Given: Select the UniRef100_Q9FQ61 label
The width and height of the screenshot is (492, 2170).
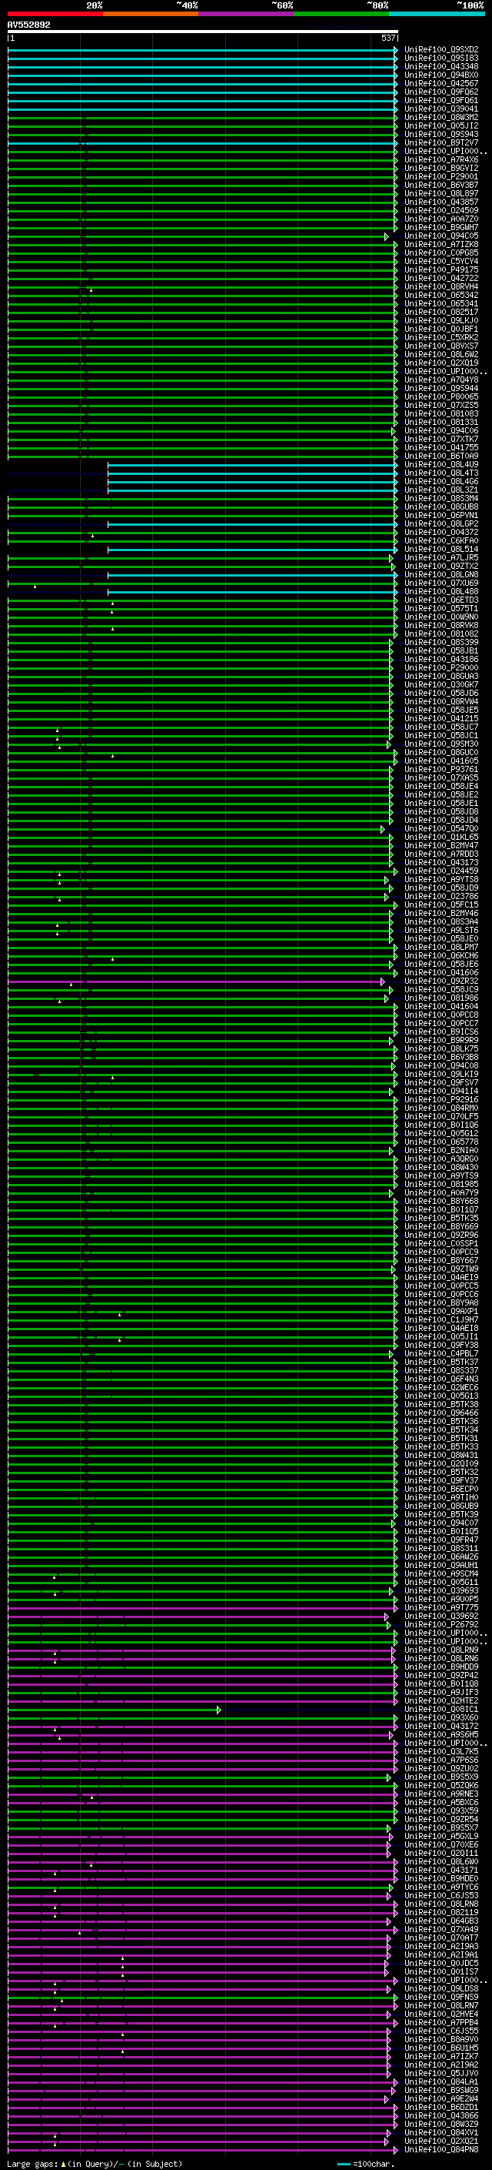Looking at the screenshot, I should tap(441, 100).
